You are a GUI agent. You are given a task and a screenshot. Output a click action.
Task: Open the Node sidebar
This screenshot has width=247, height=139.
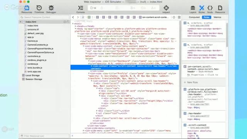tap(210, 9)
